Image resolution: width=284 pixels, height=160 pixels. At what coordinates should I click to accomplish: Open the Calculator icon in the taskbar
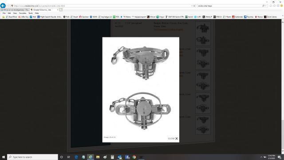112,157
